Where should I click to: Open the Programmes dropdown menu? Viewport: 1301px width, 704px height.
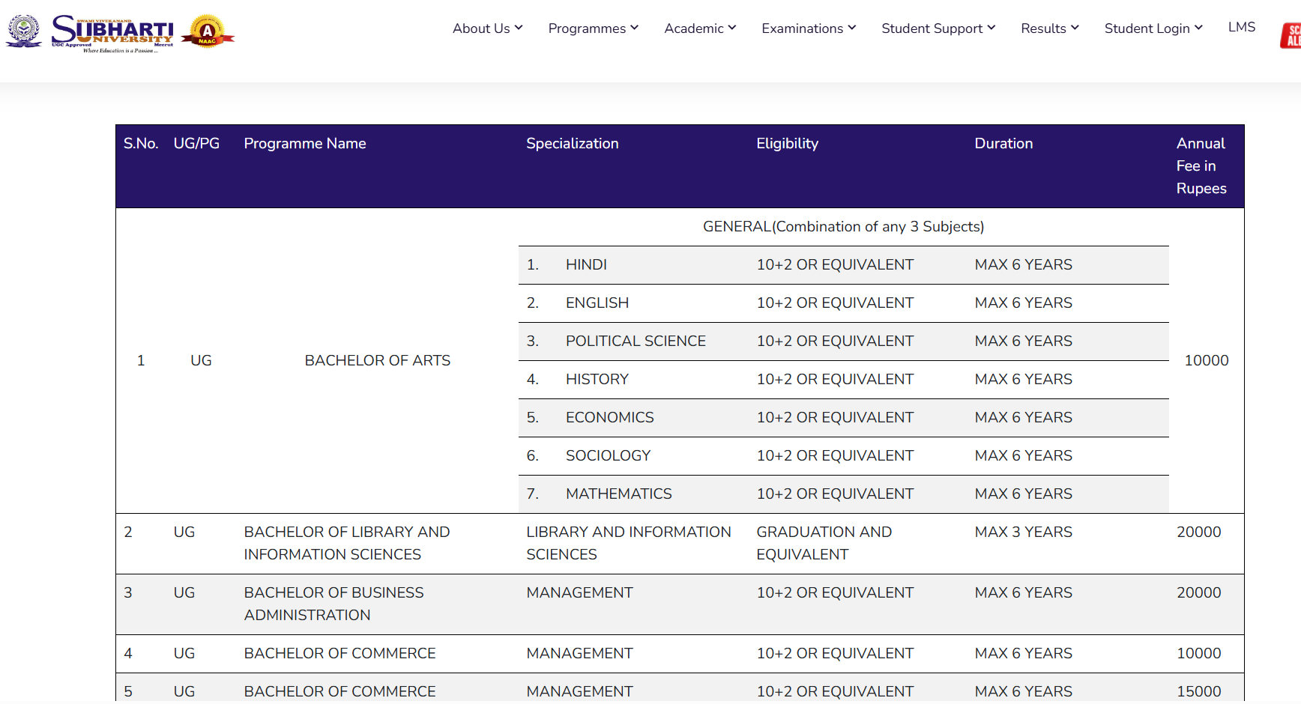pyautogui.click(x=593, y=28)
